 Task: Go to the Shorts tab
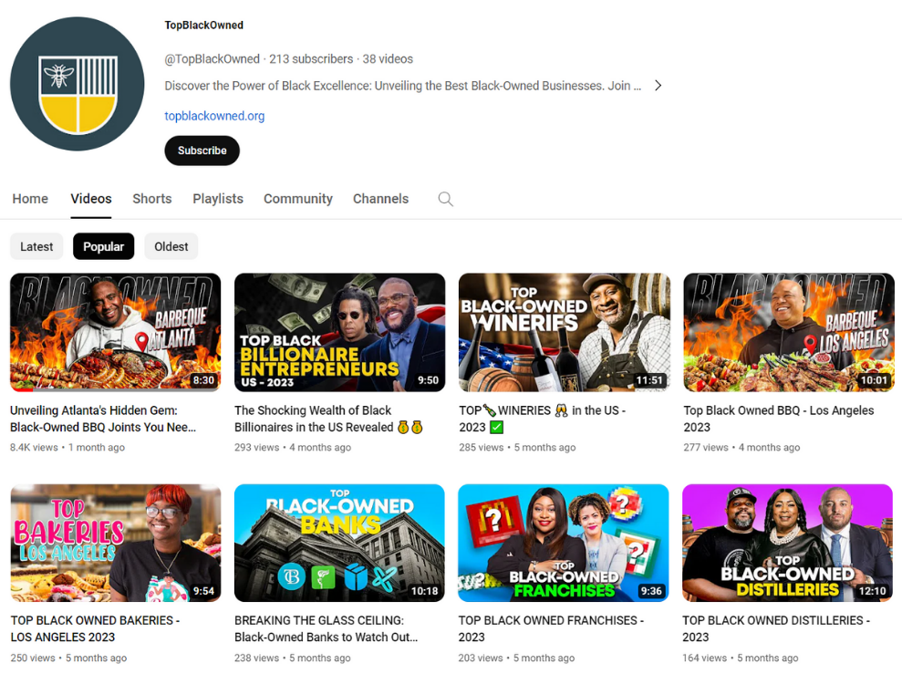(x=151, y=199)
